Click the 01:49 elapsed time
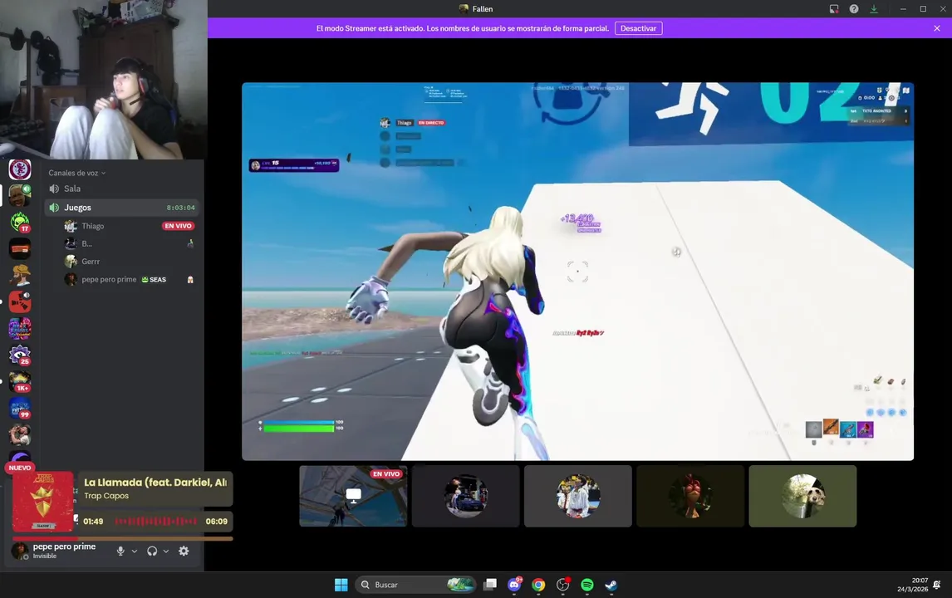Image resolution: width=952 pixels, height=598 pixels. click(93, 522)
